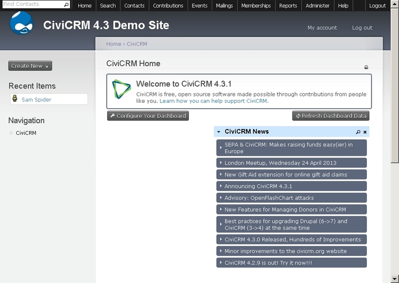This screenshot has height=283, width=399.
Task: Click Refresh Dashboard Data button
Action: pos(331,116)
